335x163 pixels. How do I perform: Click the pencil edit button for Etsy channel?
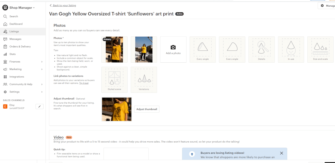pyautogui.click(x=40, y=106)
